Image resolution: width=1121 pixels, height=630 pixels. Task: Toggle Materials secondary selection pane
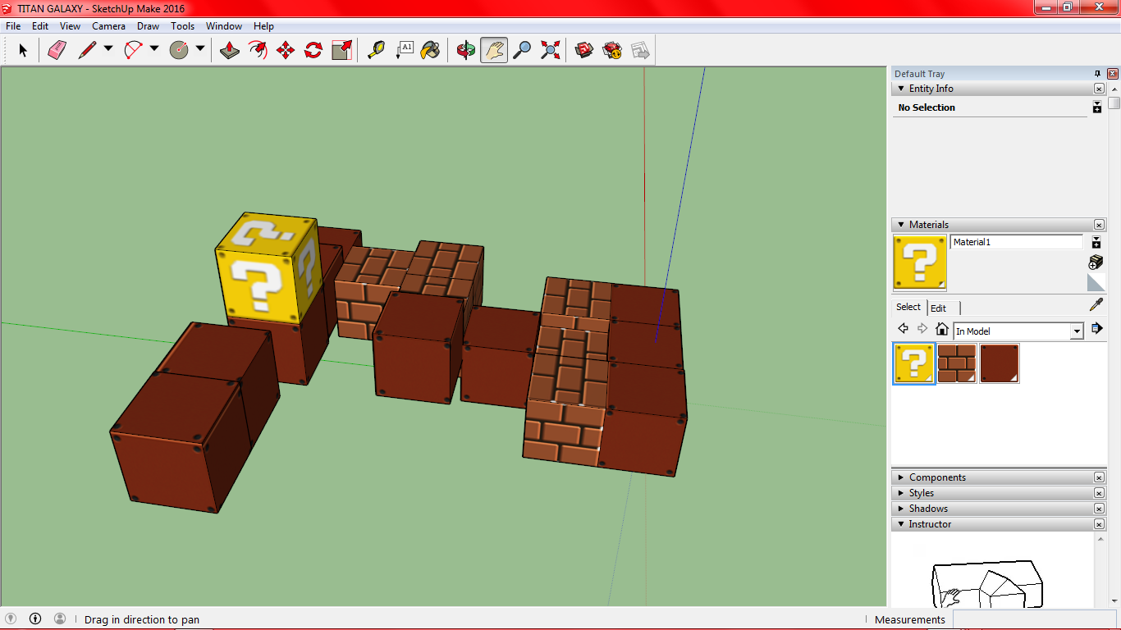(x=1096, y=242)
